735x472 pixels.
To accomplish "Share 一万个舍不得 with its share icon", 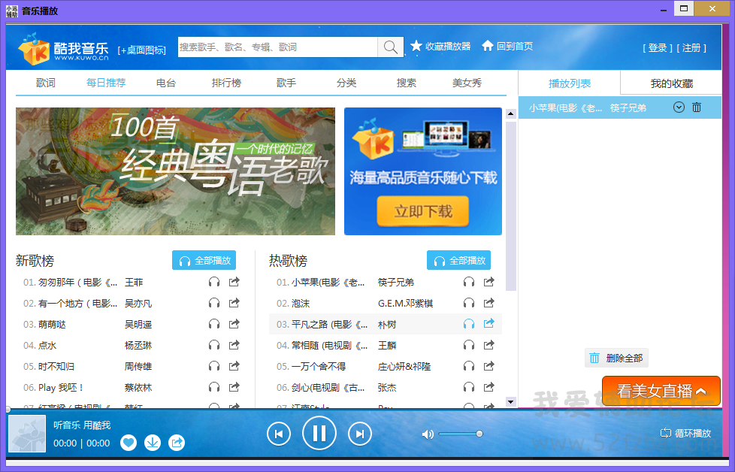I will point(489,366).
